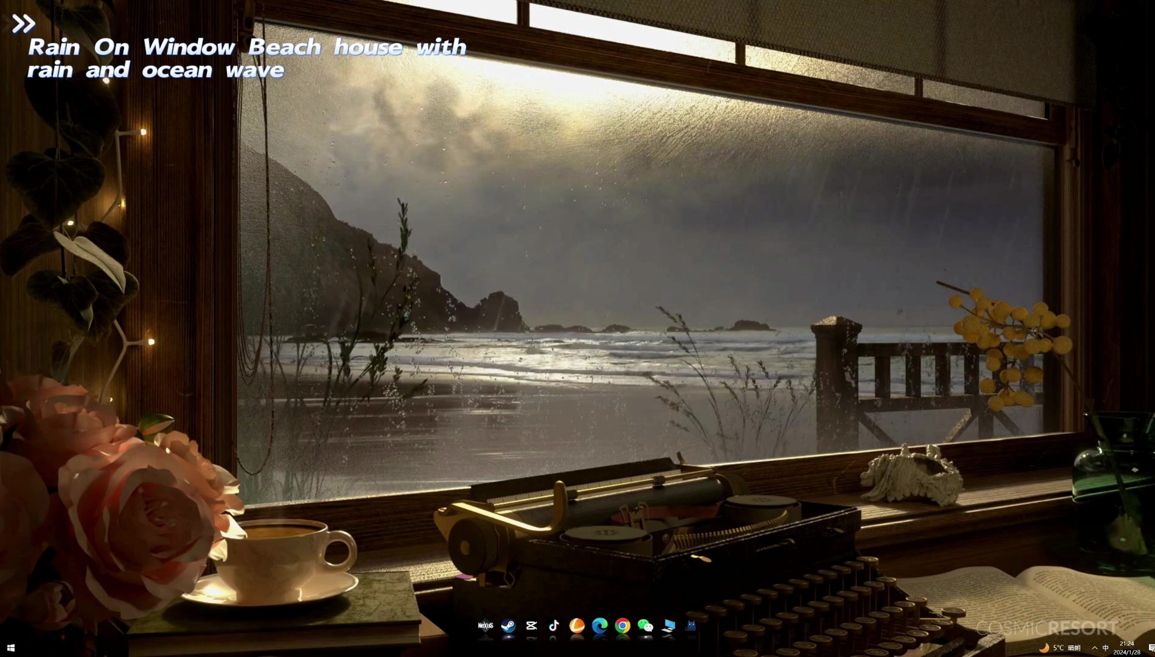Open the notification center icon

pyautogui.click(x=1151, y=648)
